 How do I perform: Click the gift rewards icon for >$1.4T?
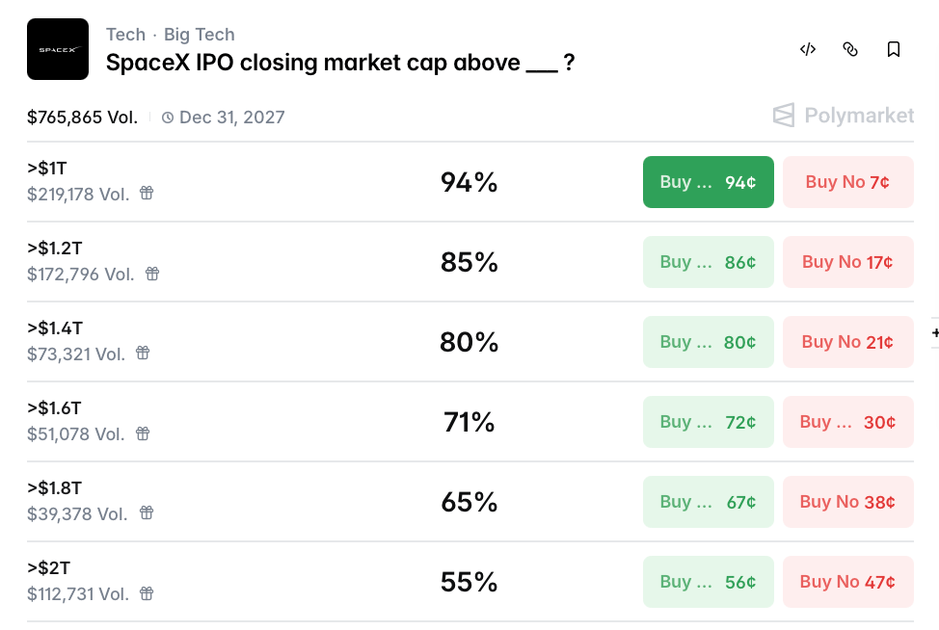[143, 354]
